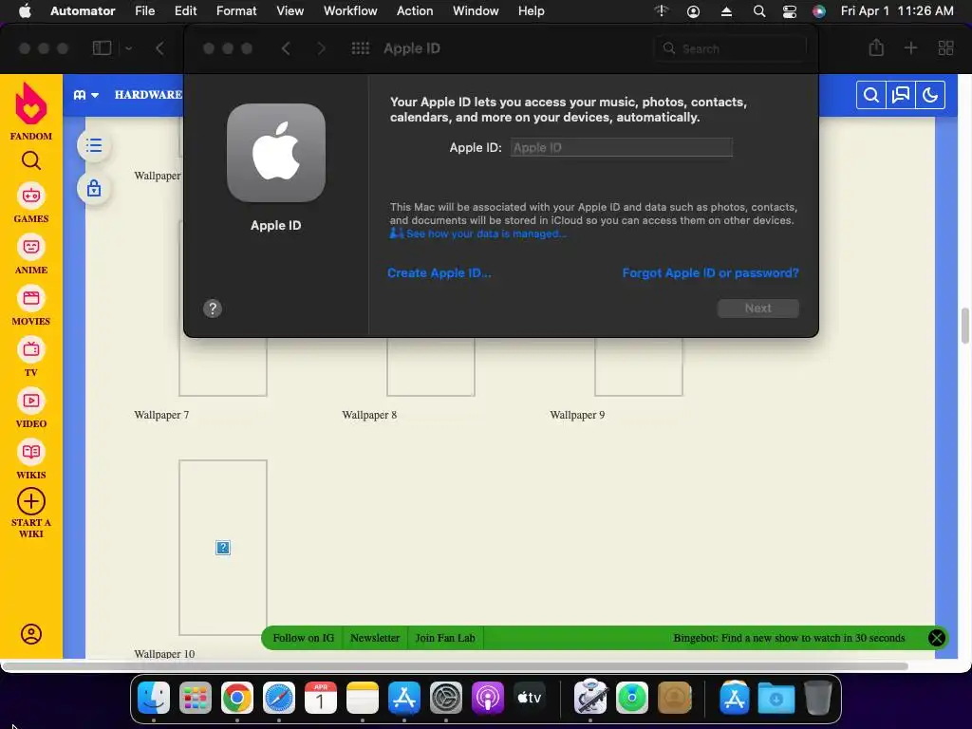Open Spotlight search in the menu bar
Viewport: 972px width, 729px height.
pyautogui.click(x=758, y=11)
